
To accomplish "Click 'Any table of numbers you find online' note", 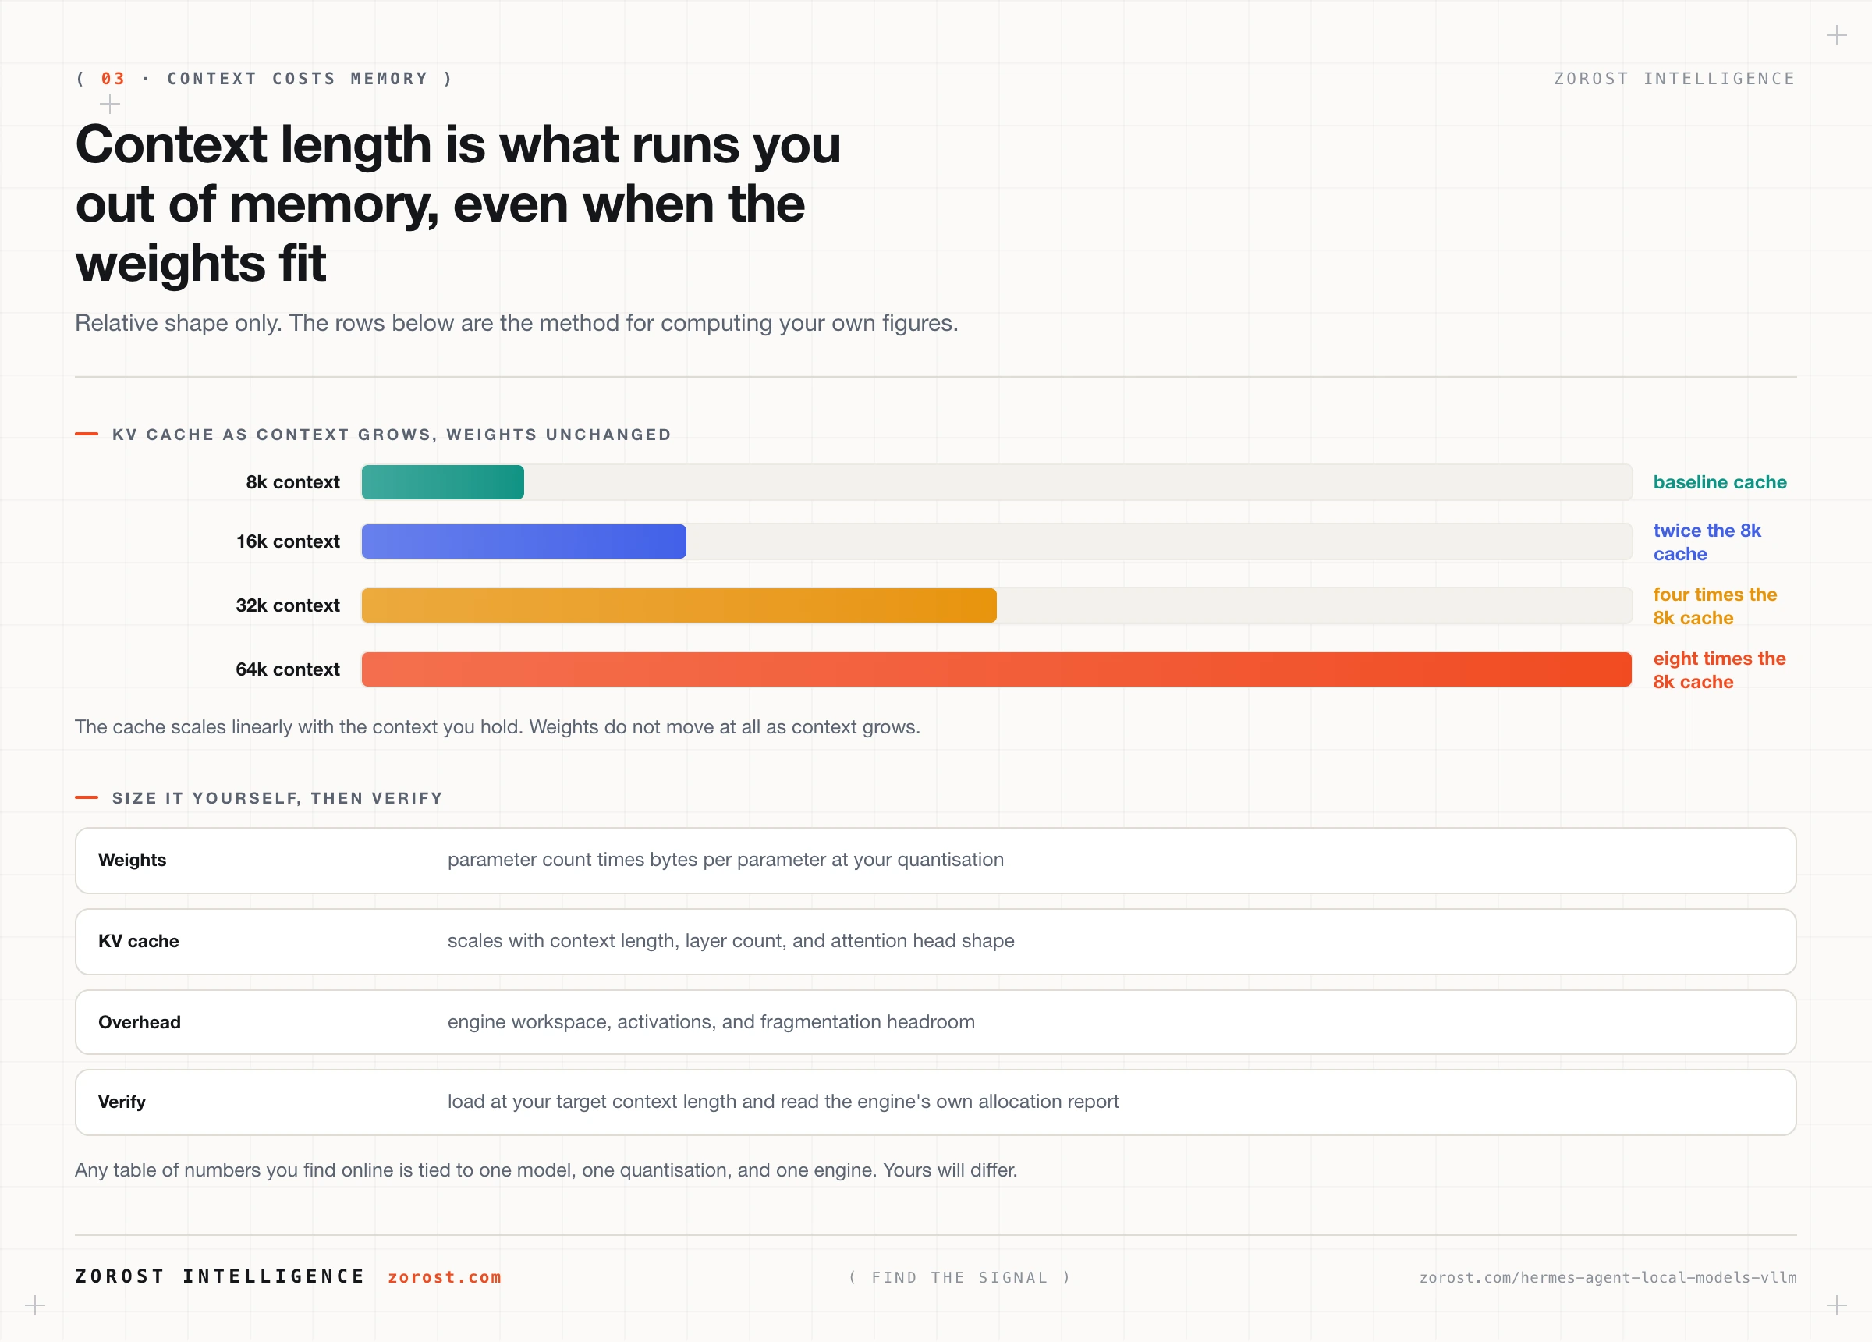I will 545,1170.
